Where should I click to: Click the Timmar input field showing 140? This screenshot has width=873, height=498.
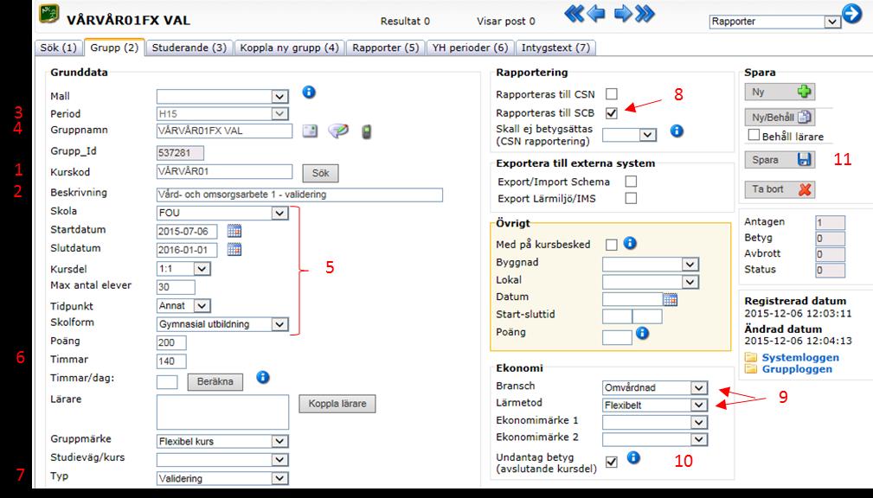[171, 361]
